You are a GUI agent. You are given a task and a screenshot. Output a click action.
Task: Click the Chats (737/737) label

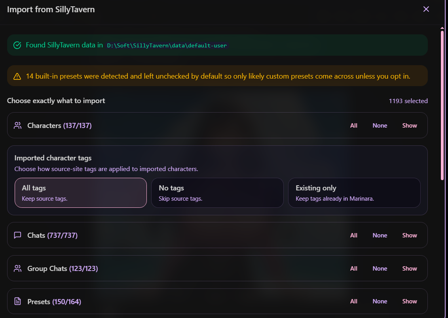coord(53,235)
